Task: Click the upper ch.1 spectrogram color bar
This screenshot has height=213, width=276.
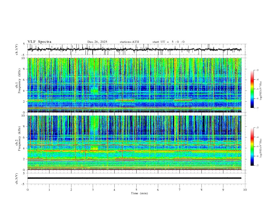Action: (x=252, y=89)
